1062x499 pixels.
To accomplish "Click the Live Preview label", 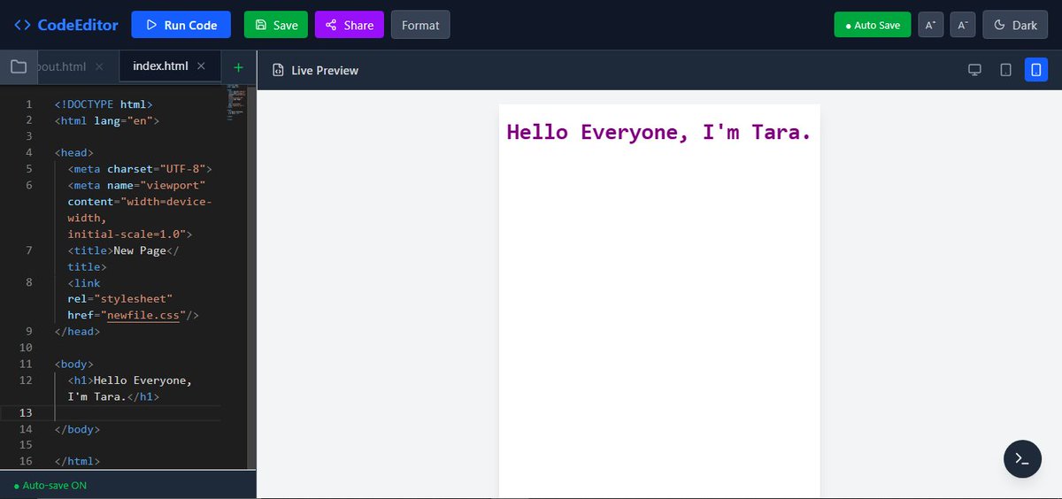I will [x=325, y=70].
